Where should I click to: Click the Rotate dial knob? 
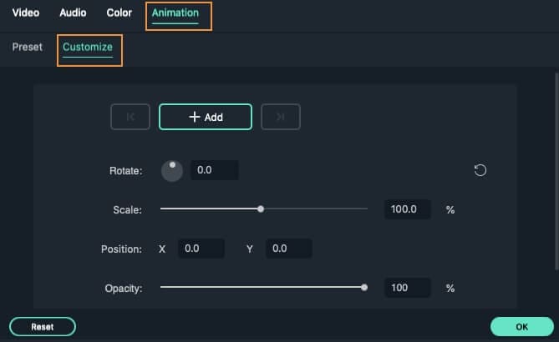(171, 170)
